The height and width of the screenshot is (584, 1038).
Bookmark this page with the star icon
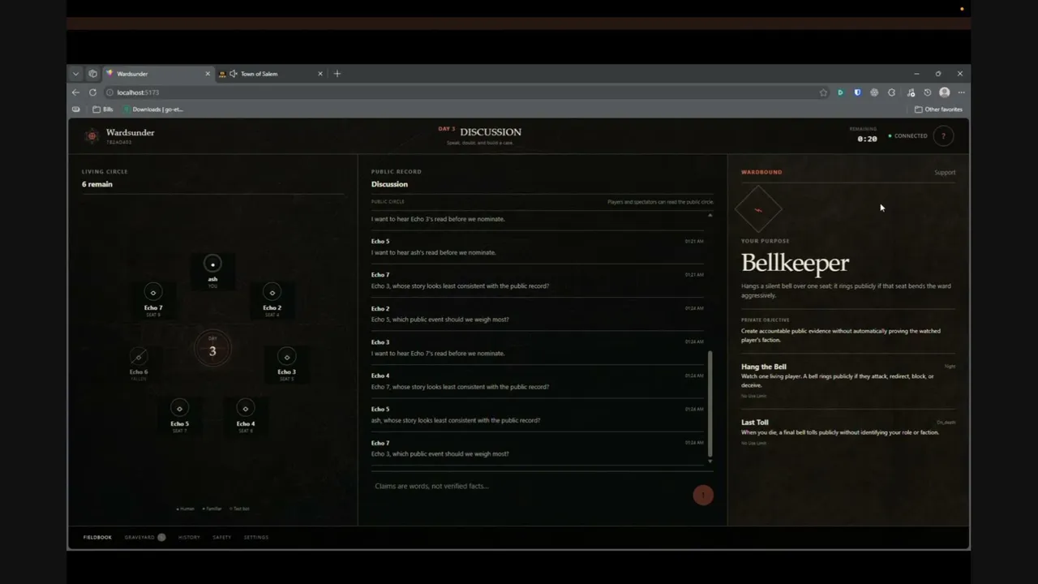[x=823, y=92]
